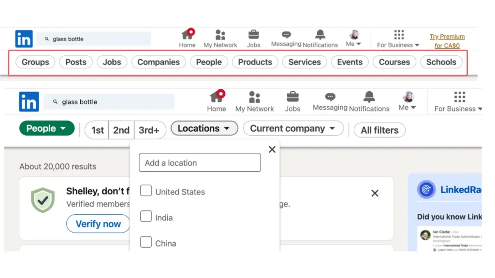
Task: Close the Locations dropdown panel
Action: (272, 150)
